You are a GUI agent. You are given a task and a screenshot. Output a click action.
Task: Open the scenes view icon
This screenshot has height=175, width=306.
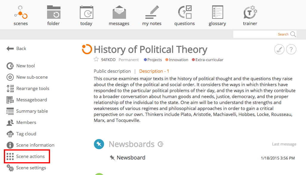(x=21, y=13)
